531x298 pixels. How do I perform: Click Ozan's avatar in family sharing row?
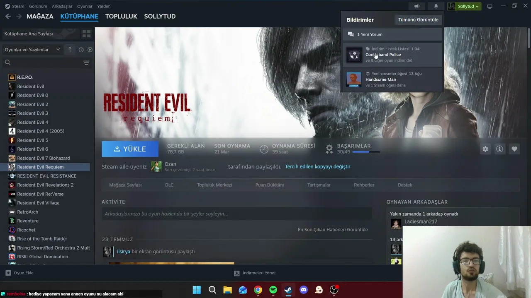(x=156, y=166)
